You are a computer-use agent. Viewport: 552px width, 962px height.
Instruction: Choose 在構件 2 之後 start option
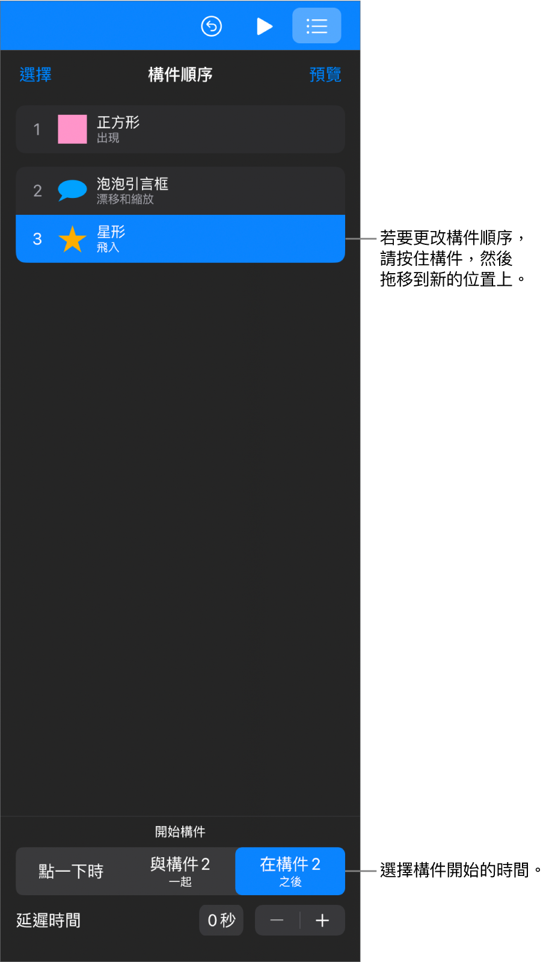click(290, 871)
